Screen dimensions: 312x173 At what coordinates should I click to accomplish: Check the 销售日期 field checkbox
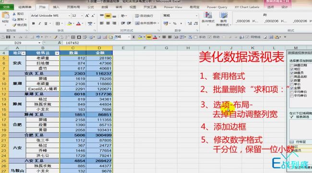[292, 65]
